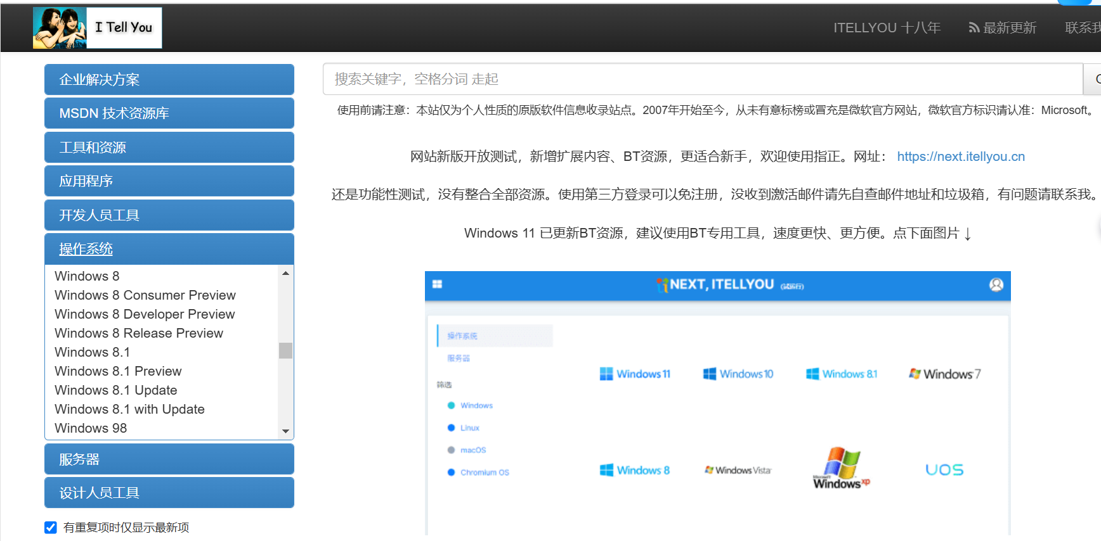Choose the macOS filter dot in preview
Viewport: 1101px width, 541px height.
tap(451, 450)
